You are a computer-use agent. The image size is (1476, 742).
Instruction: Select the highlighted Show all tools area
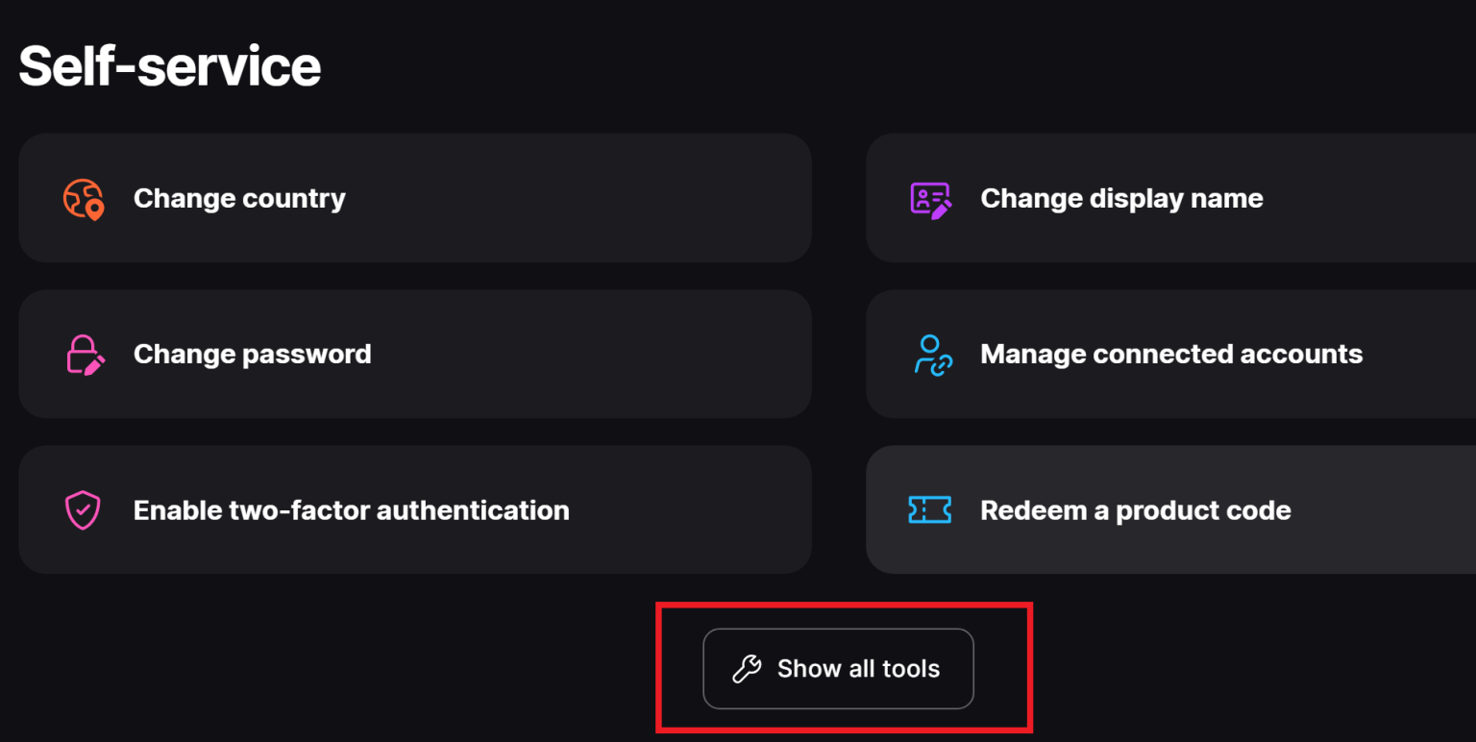coord(844,667)
